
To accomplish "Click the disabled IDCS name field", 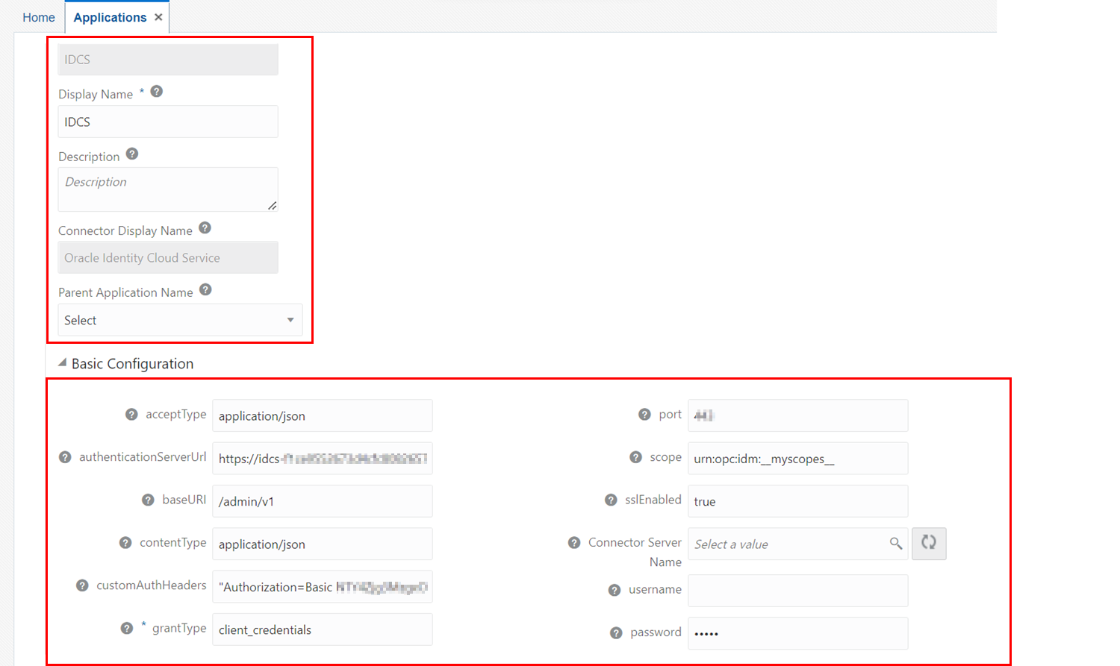I will (168, 60).
